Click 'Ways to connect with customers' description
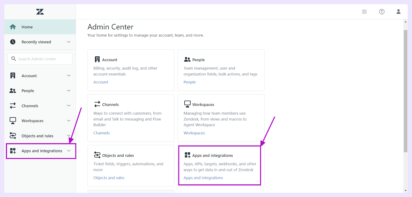 tap(127, 119)
